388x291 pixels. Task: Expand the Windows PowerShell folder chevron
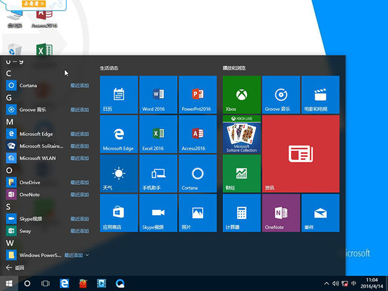tap(87, 255)
